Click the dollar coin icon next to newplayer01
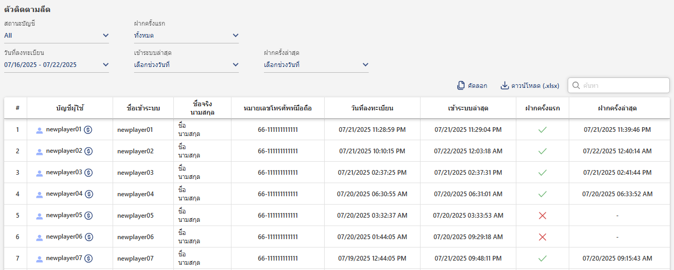 pos(89,129)
